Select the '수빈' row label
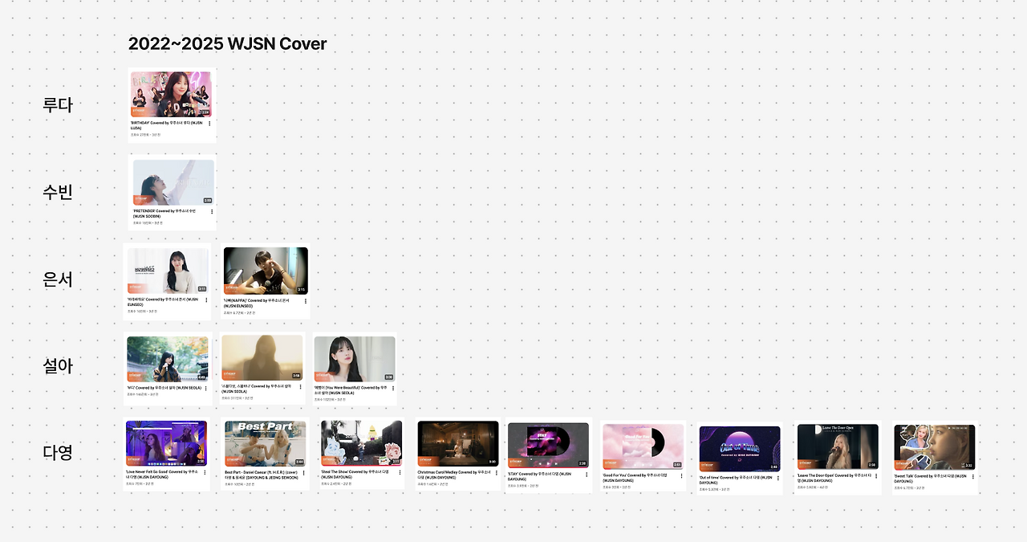The image size is (1027, 542). tap(58, 192)
